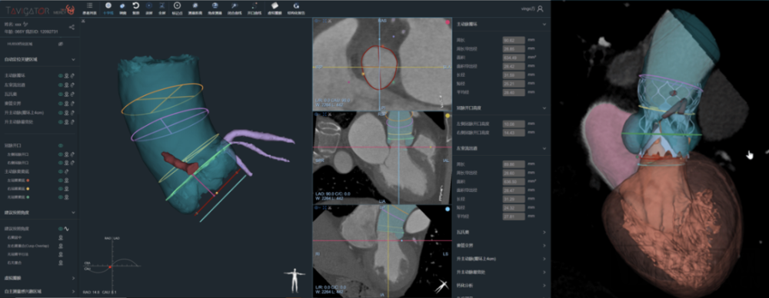Select the marker point target tool
Screen dimensions: 769x298
(177, 5)
